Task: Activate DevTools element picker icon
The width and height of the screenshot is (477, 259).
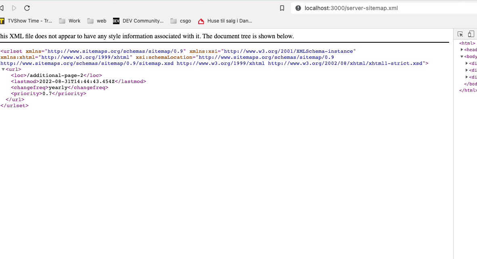Action: pyautogui.click(x=460, y=34)
